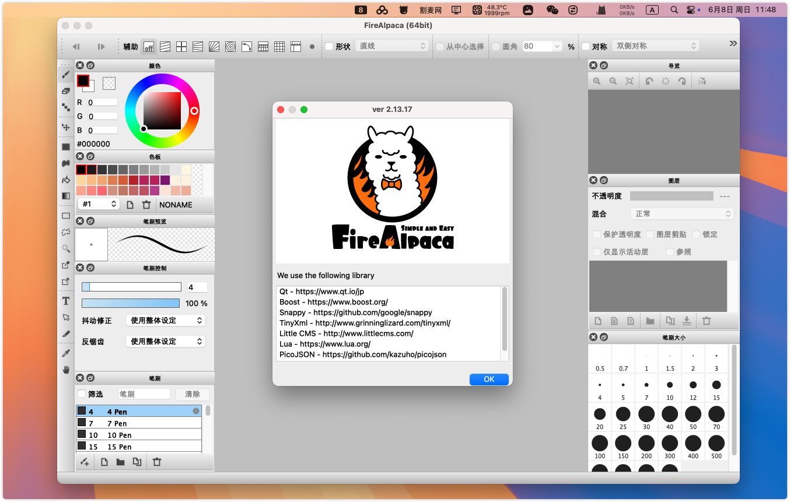The height and width of the screenshot is (502, 790).
Task: Open the #1 palette dropdown
Action: [99, 205]
